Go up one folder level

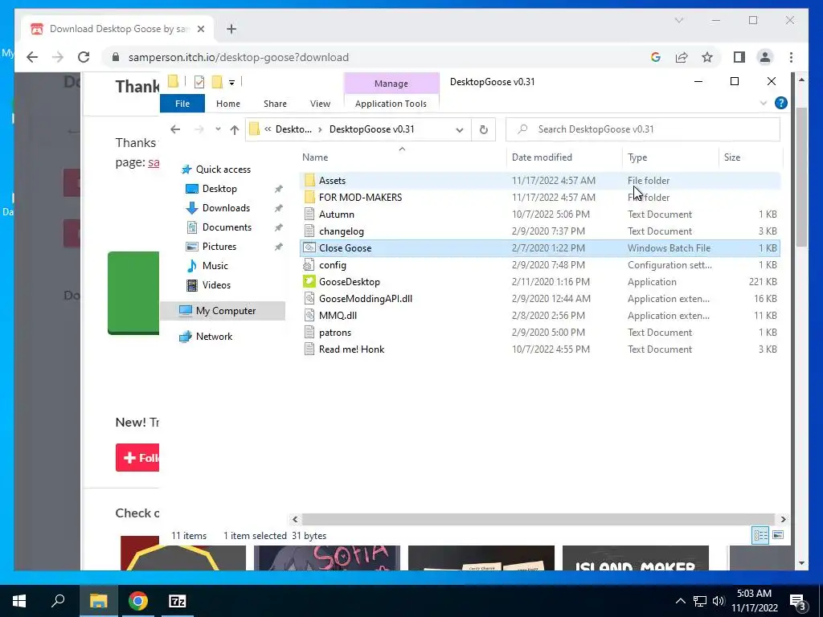coord(234,129)
